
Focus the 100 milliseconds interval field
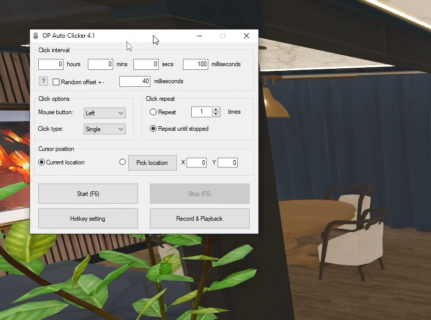click(195, 64)
